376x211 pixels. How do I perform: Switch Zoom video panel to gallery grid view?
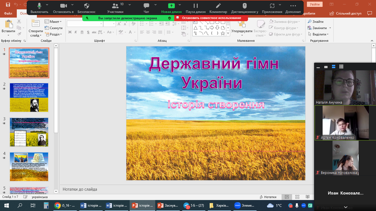[x=341, y=66]
